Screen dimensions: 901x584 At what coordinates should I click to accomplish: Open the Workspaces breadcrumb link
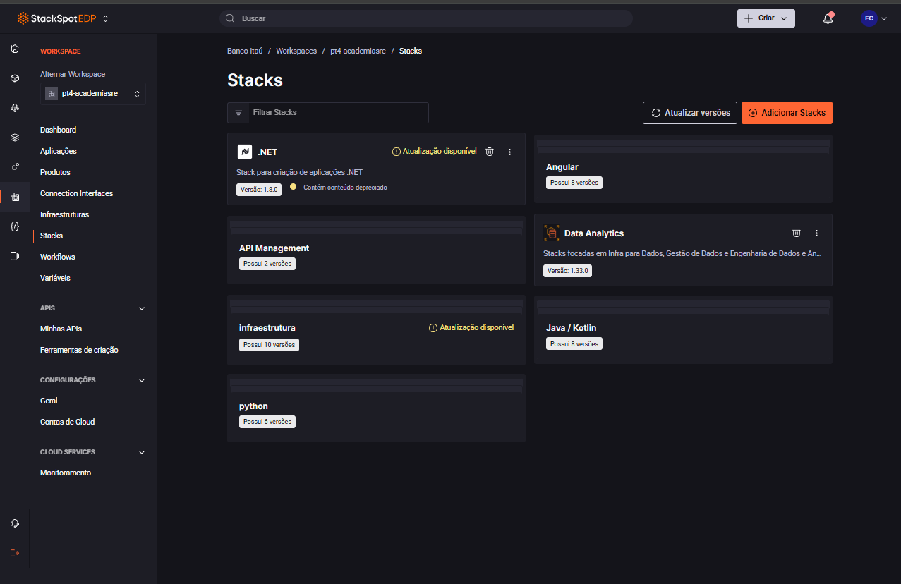click(x=297, y=51)
